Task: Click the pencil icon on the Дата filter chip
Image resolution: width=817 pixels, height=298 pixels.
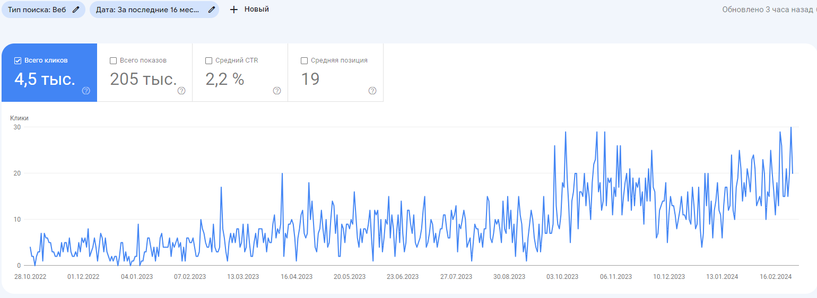Action: [211, 10]
